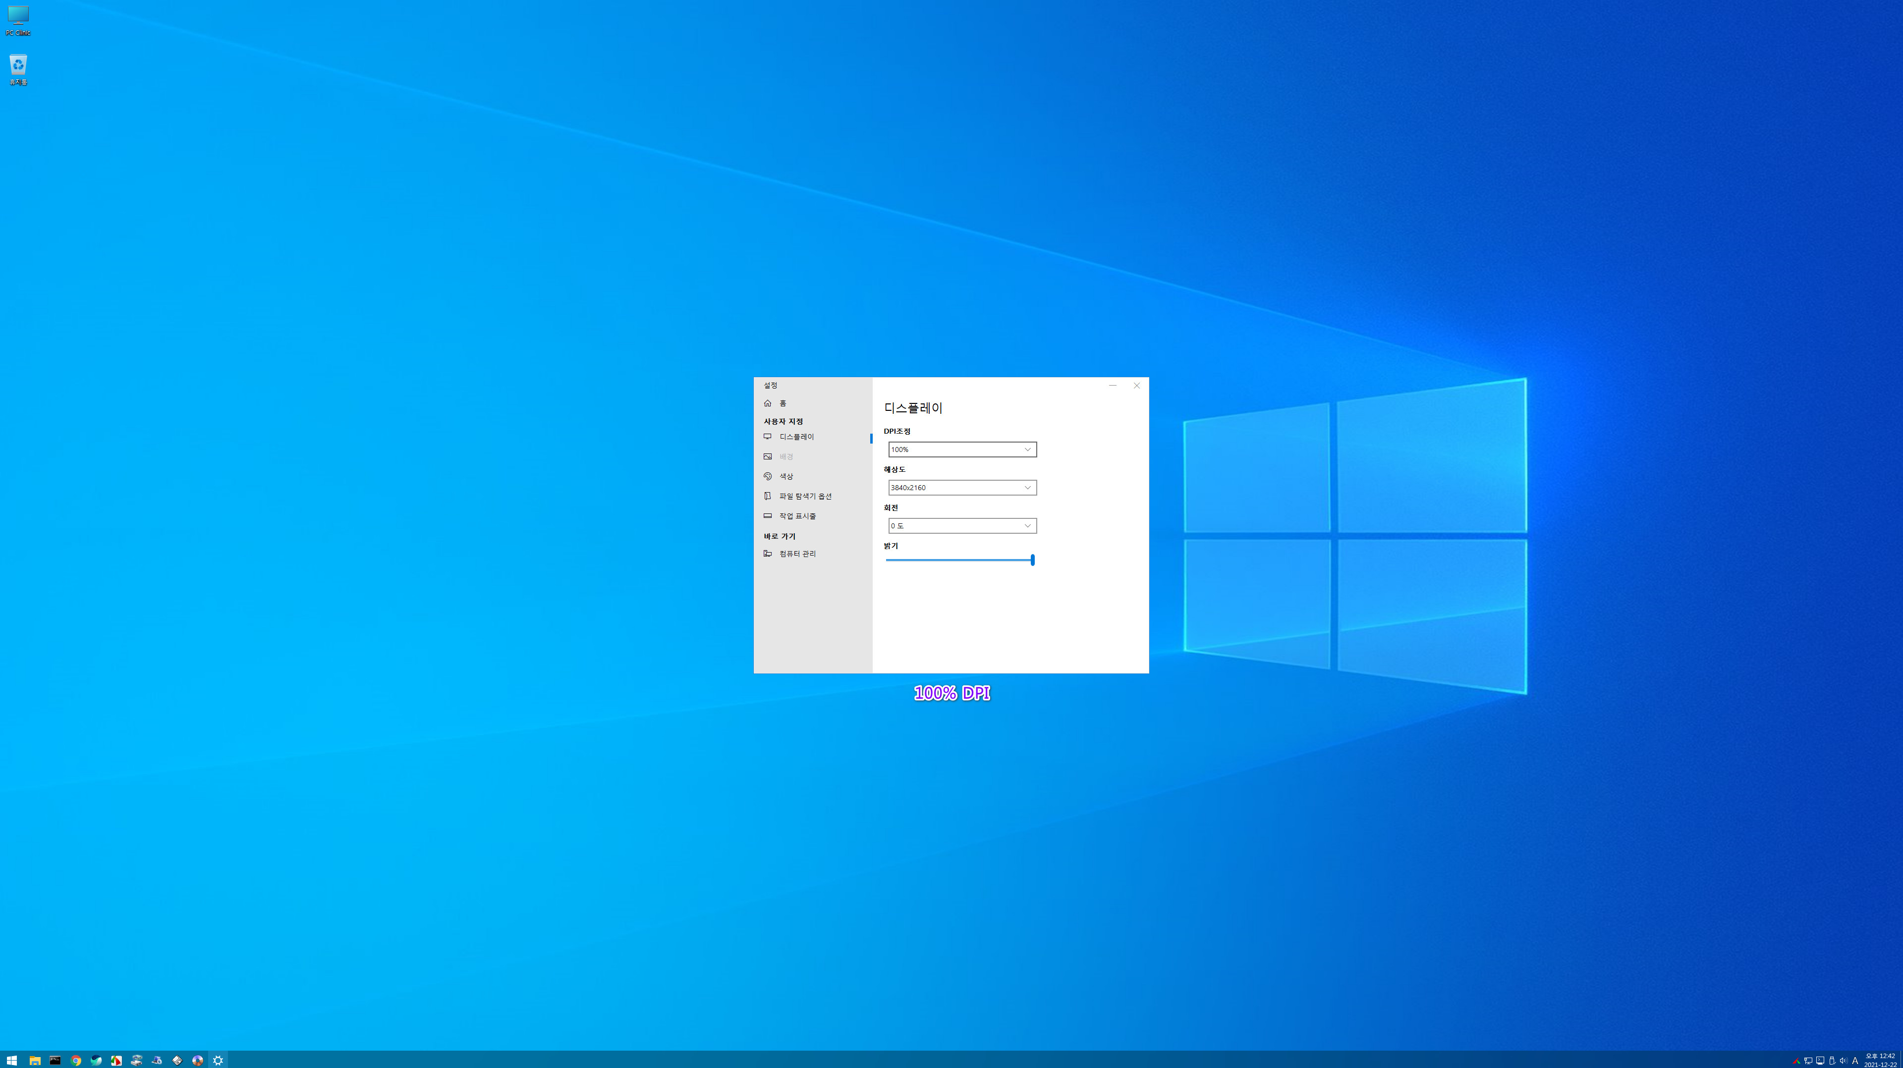
Task: Click the 설정 window title text
Action: [x=771, y=386]
